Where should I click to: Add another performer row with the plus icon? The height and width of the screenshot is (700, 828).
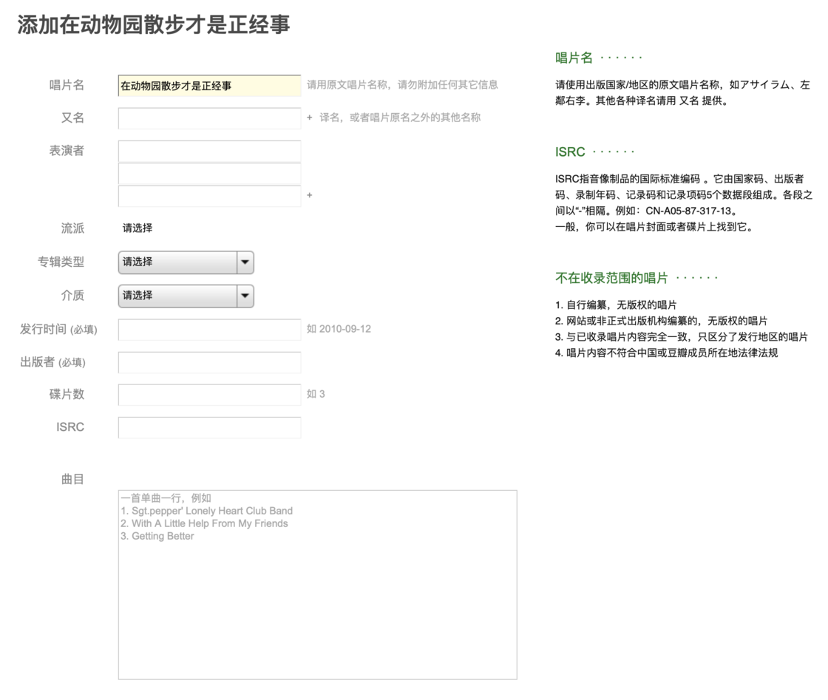(x=310, y=195)
